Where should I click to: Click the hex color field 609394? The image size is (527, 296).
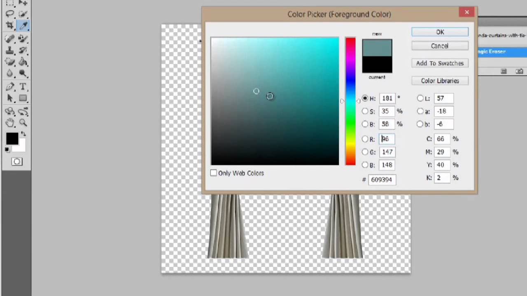382,180
